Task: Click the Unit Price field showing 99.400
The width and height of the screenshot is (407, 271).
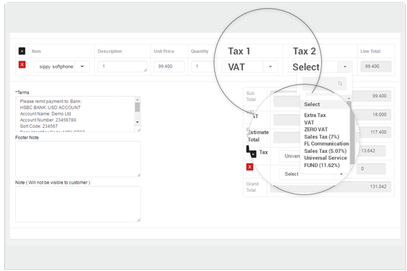Action: 169,66
